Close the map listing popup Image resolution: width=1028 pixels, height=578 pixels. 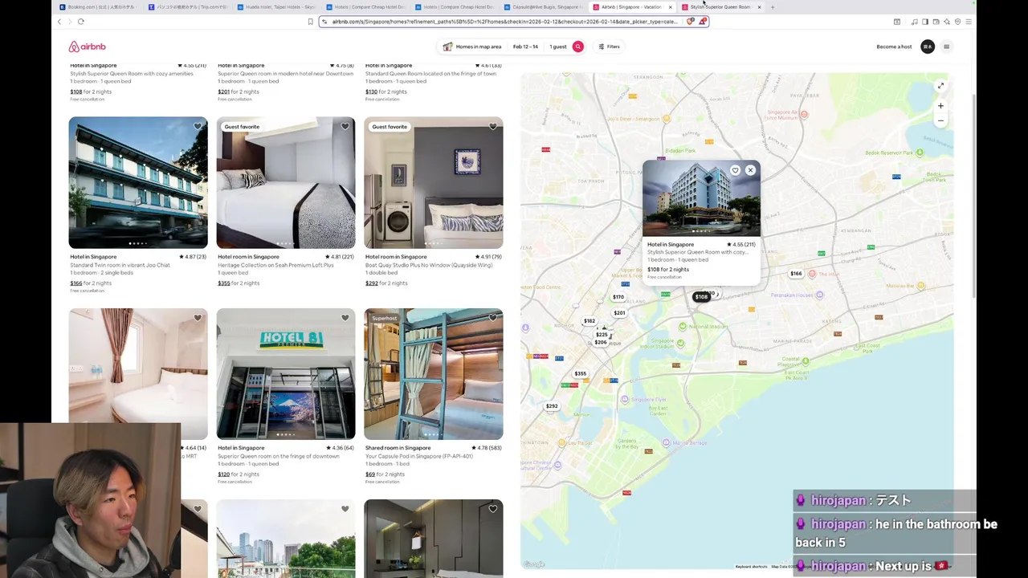click(750, 170)
